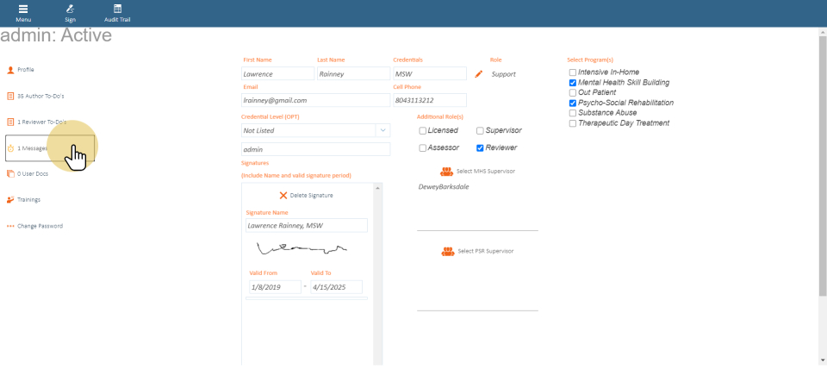The width and height of the screenshot is (827, 382).
Task: Enable the Licensed role checkbox
Action: pyautogui.click(x=423, y=131)
